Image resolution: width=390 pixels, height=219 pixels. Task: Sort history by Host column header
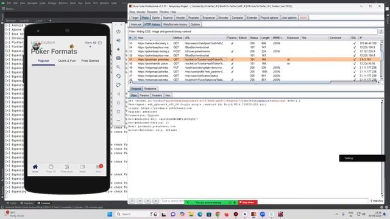click(x=154, y=38)
